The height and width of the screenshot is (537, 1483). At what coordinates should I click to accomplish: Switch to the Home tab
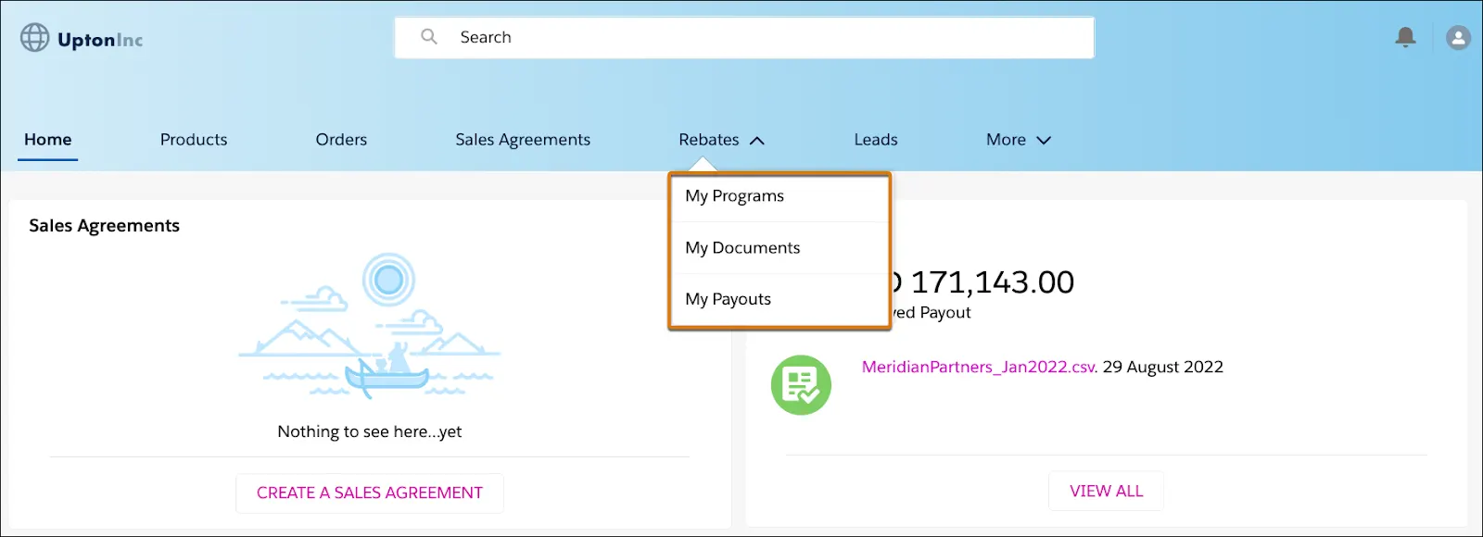48,140
